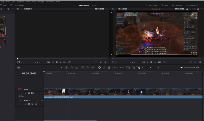The height and width of the screenshot is (121, 204).
Task: Click Mark In in the timeline viewer
Action: (x=195, y=62)
